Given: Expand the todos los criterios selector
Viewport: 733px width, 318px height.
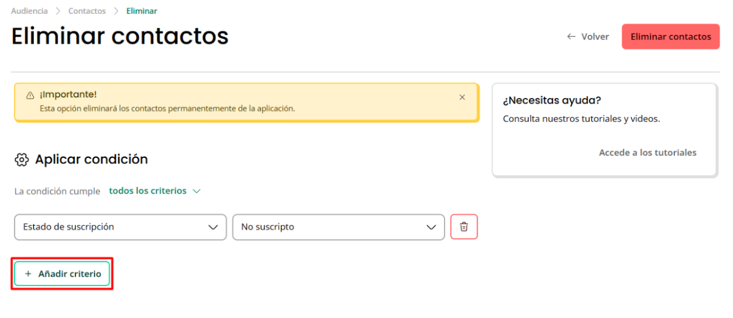Looking at the screenshot, I should pos(154,191).
